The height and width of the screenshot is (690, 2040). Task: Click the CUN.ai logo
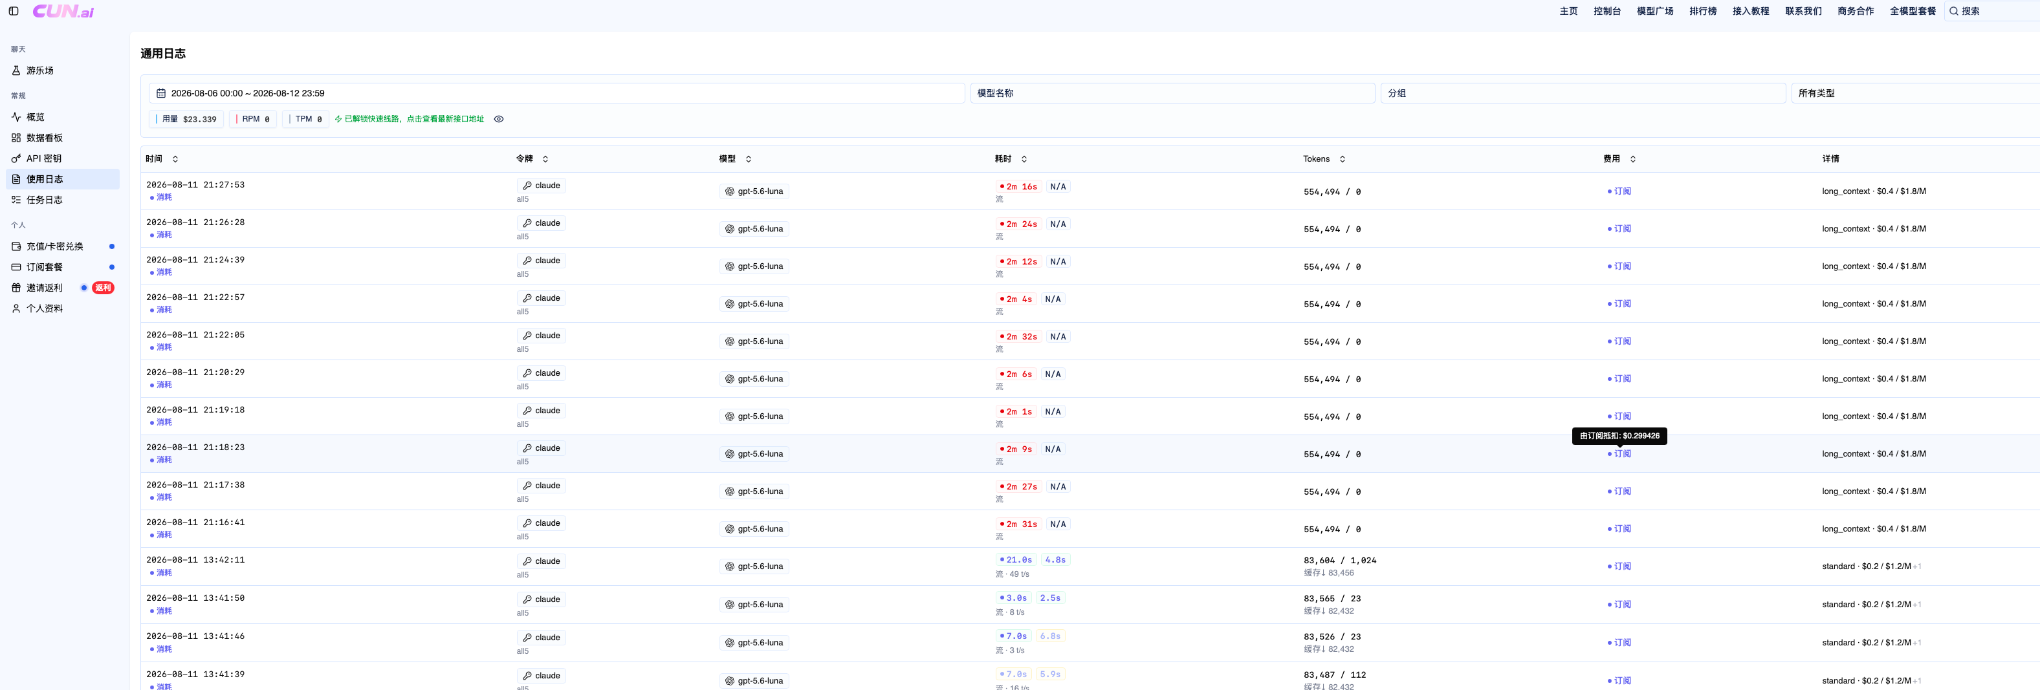[63, 11]
